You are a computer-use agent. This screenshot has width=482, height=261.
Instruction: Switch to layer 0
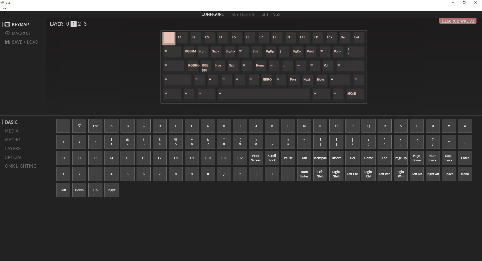[x=68, y=24]
